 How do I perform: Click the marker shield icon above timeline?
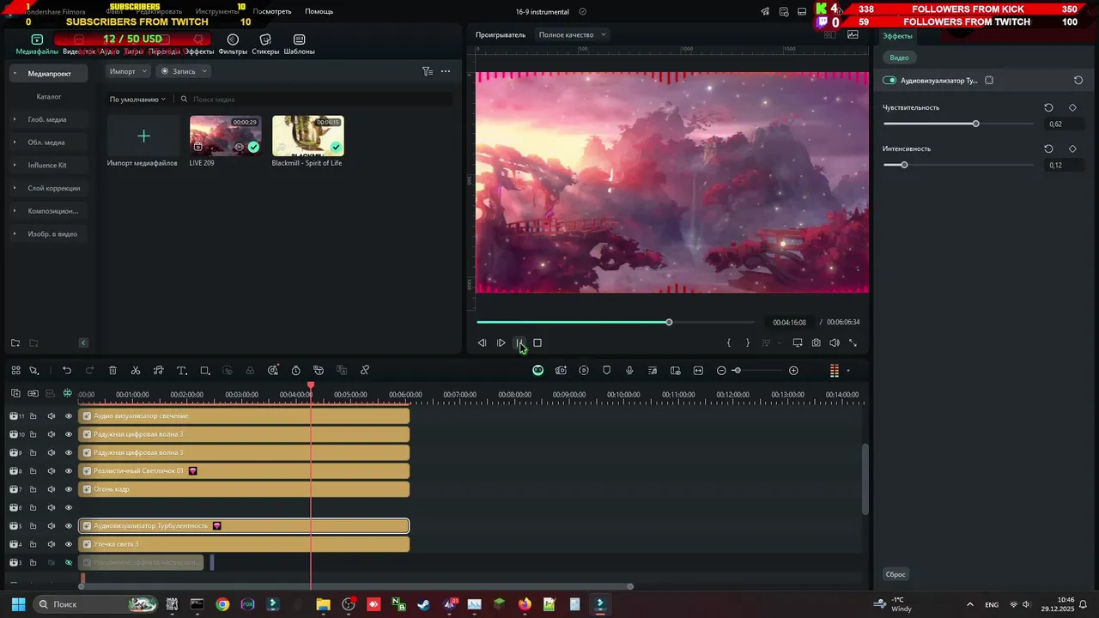point(606,371)
